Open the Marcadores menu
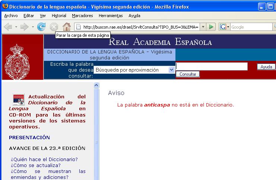This screenshot has width=276, height=180. click(x=82, y=16)
